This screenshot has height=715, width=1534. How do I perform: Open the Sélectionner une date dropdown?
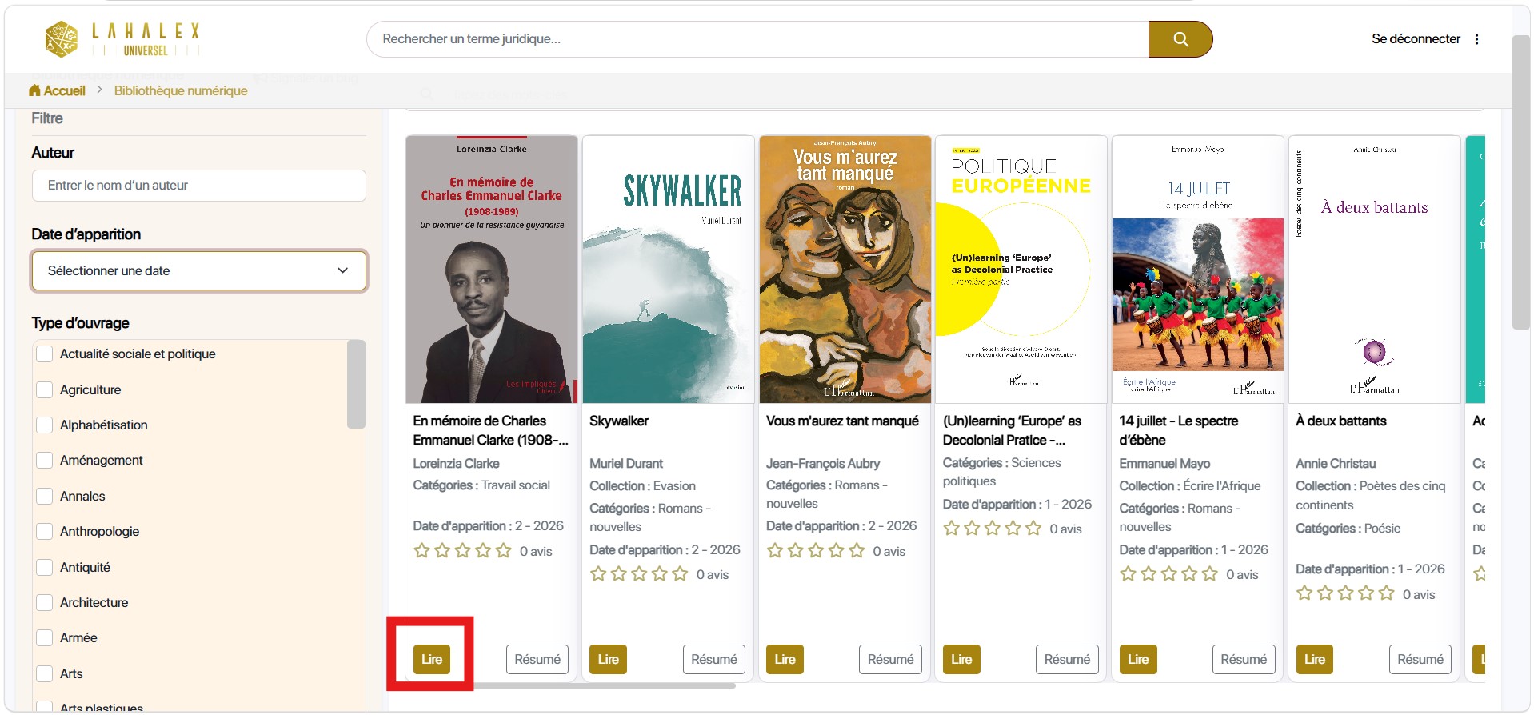(199, 270)
